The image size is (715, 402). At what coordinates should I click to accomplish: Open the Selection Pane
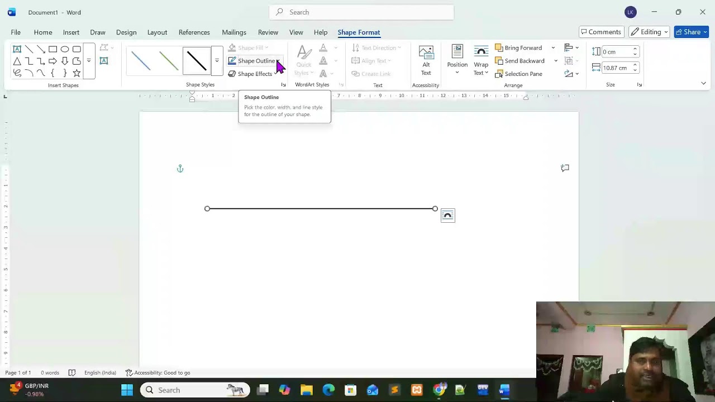[518, 74]
